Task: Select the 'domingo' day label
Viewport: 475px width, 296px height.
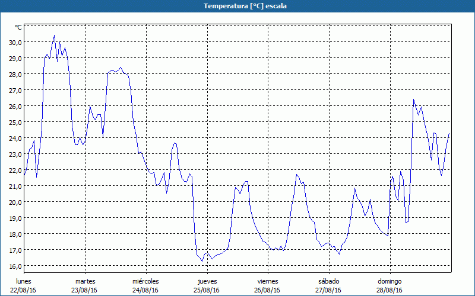Action: [x=390, y=281]
